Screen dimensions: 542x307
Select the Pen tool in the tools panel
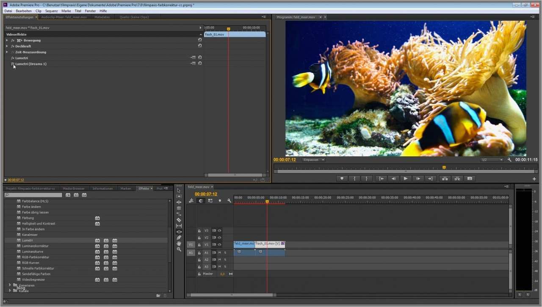179,237
